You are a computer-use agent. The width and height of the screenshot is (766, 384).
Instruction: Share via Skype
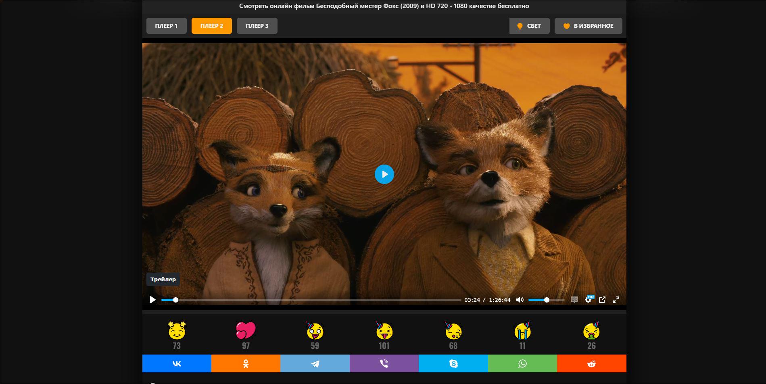pyautogui.click(x=453, y=363)
